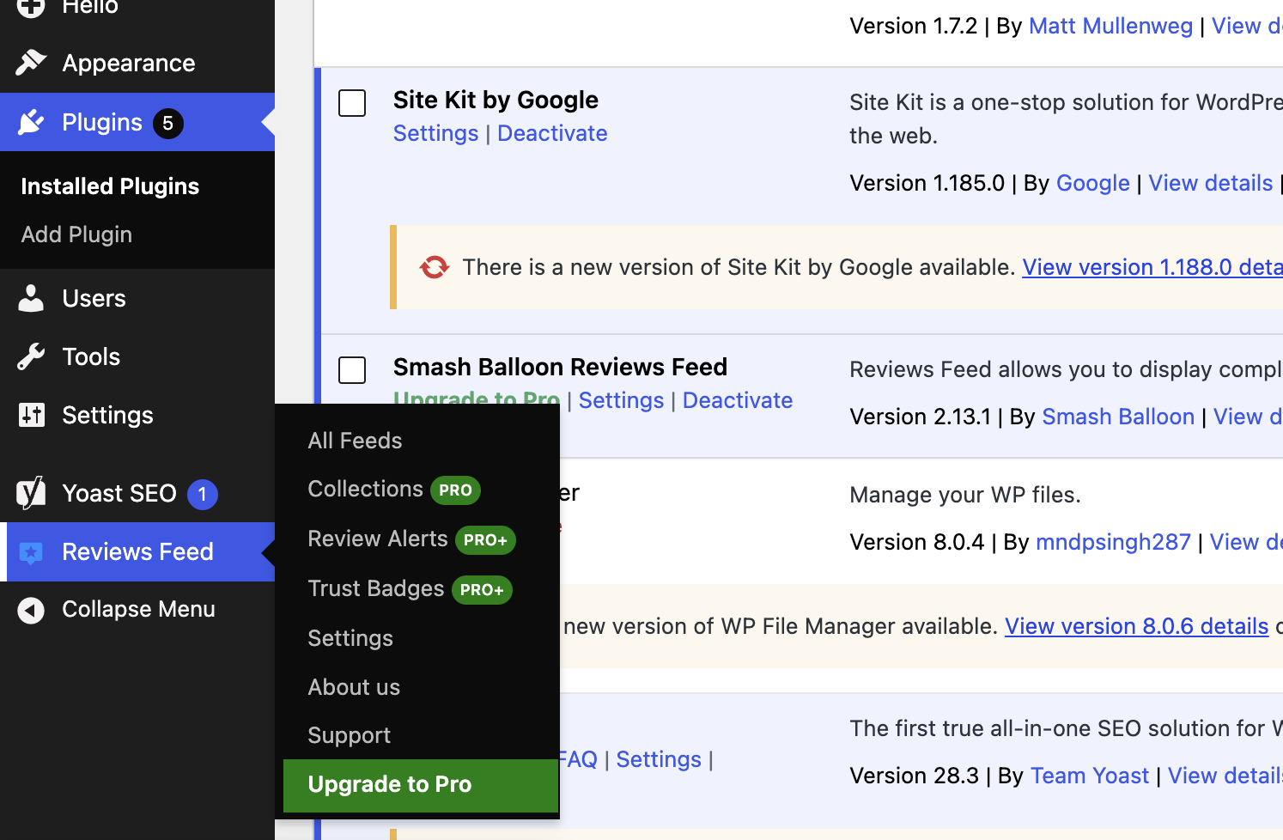The width and height of the screenshot is (1283, 840).
Task: Click the Collapse Menu arrow icon
Action: [x=31, y=610]
